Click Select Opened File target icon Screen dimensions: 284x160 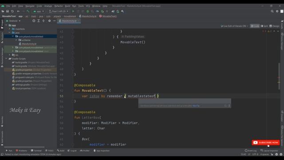34,21
